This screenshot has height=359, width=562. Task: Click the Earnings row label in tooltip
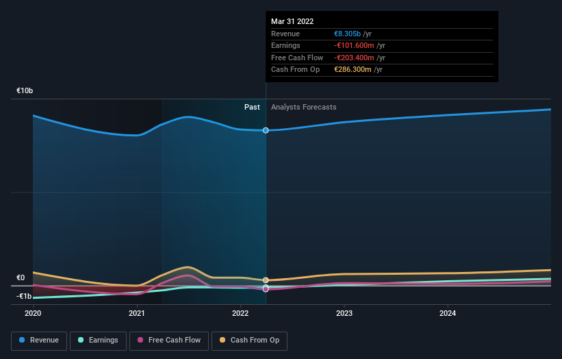tap(285, 45)
